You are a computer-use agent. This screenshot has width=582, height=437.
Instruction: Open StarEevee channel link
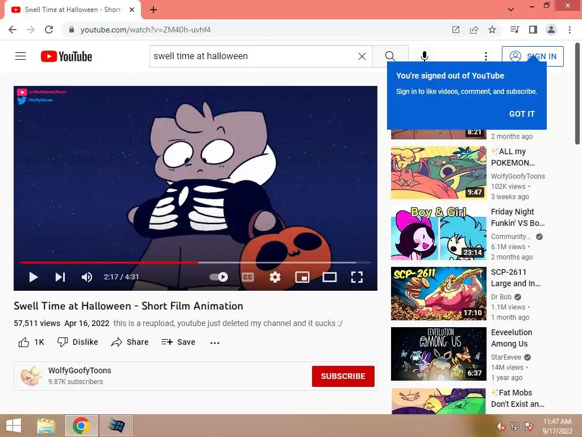[506, 357]
